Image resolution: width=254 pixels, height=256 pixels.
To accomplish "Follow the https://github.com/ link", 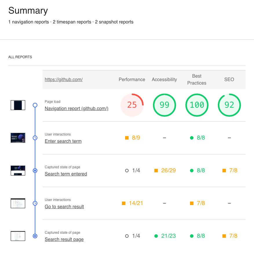I will tap(63, 79).
